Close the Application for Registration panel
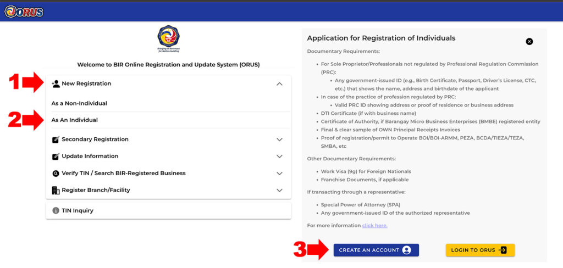Viewport: 563px width, 268px height. [x=529, y=42]
